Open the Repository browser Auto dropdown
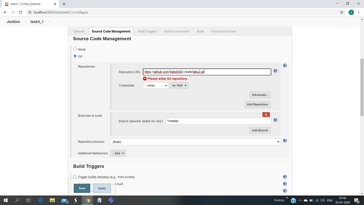This screenshot has height=205, width=364. tap(195, 142)
